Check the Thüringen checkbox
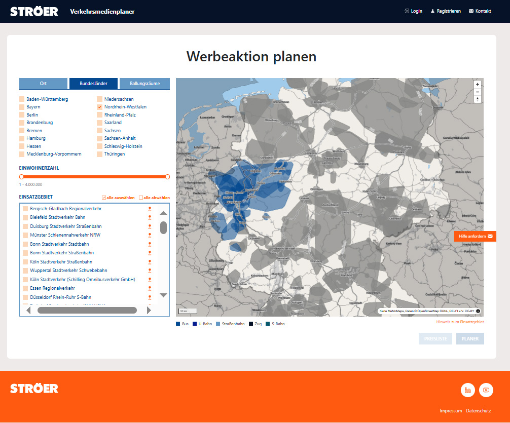This screenshot has width=510, height=423. pos(99,154)
